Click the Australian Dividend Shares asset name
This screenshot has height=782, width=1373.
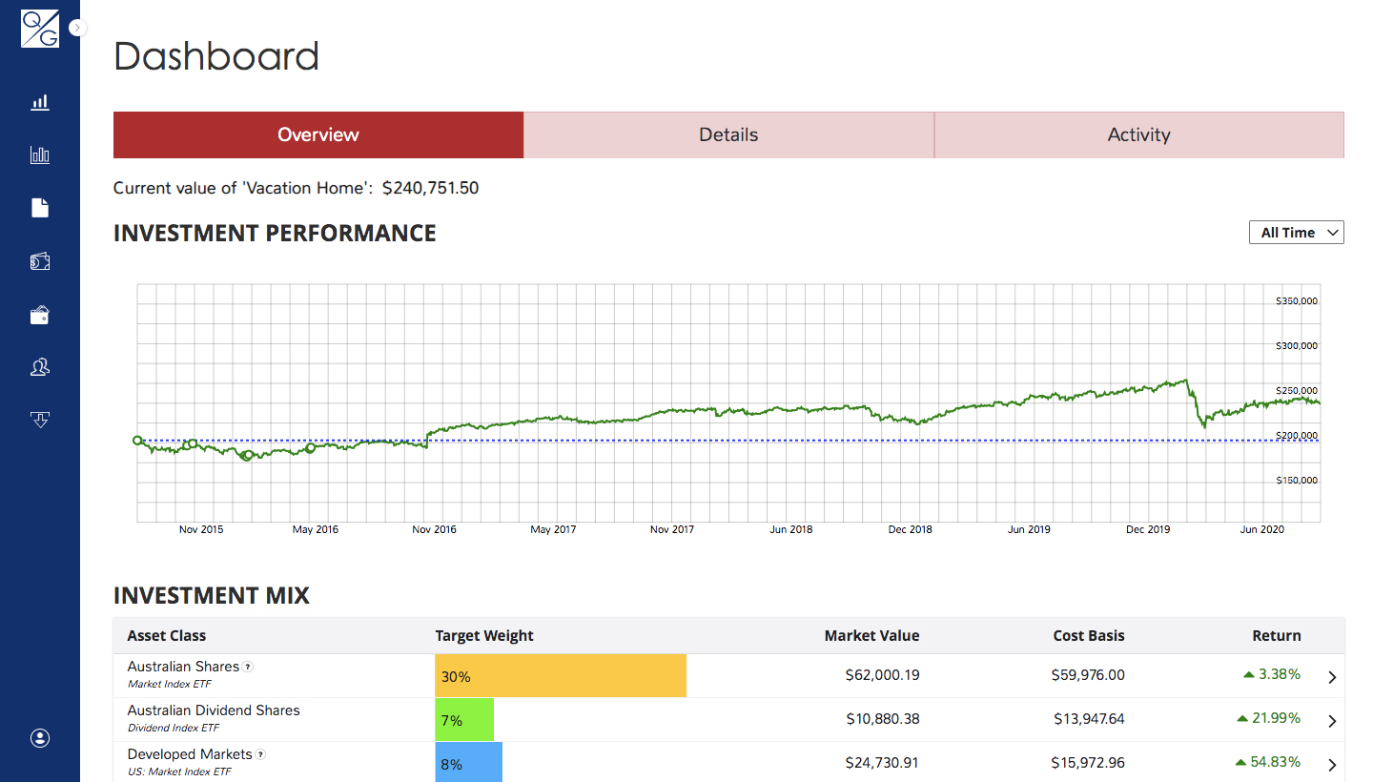click(214, 710)
